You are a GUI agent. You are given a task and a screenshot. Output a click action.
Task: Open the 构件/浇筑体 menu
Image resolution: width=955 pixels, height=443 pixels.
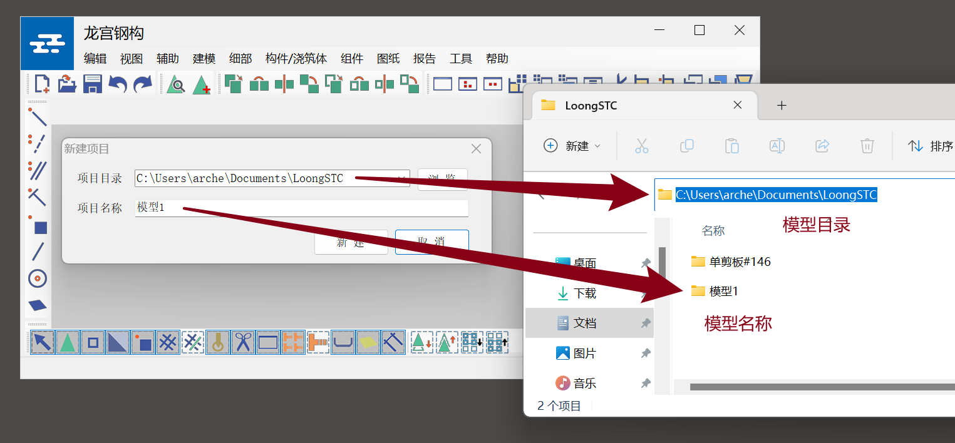(x=296, y=59)
